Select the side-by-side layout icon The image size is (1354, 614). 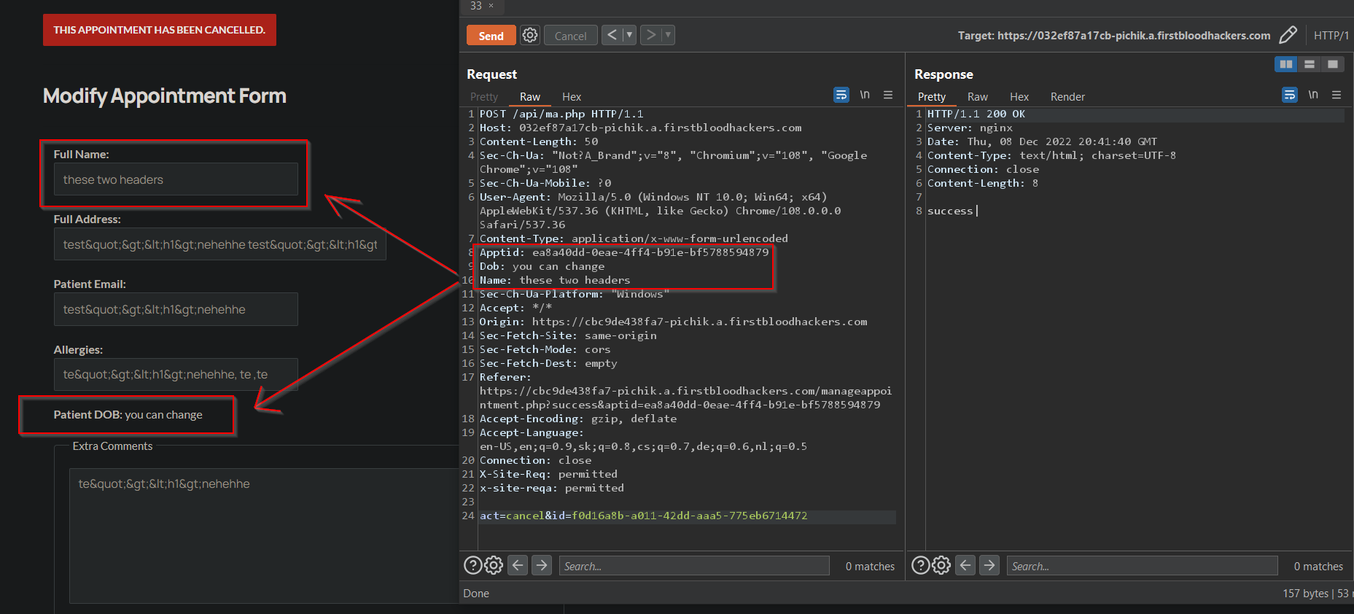1286,64
